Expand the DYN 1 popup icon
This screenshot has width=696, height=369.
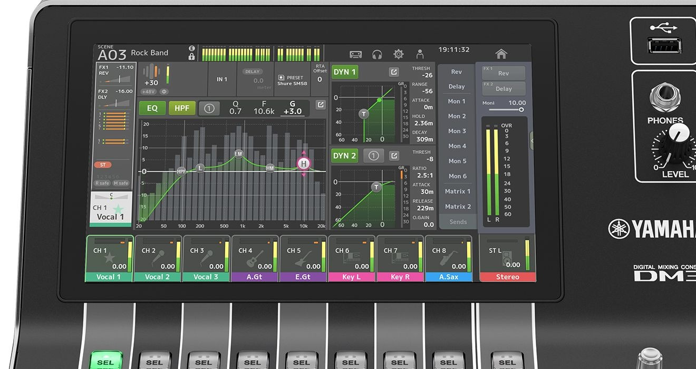pyautogui.click(x=394, y=72)
